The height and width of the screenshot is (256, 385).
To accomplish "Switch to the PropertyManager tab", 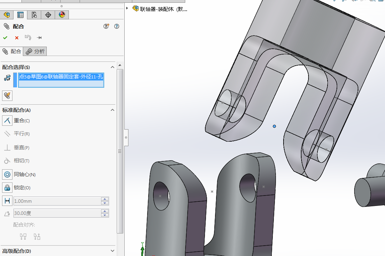I will [20, 15].
